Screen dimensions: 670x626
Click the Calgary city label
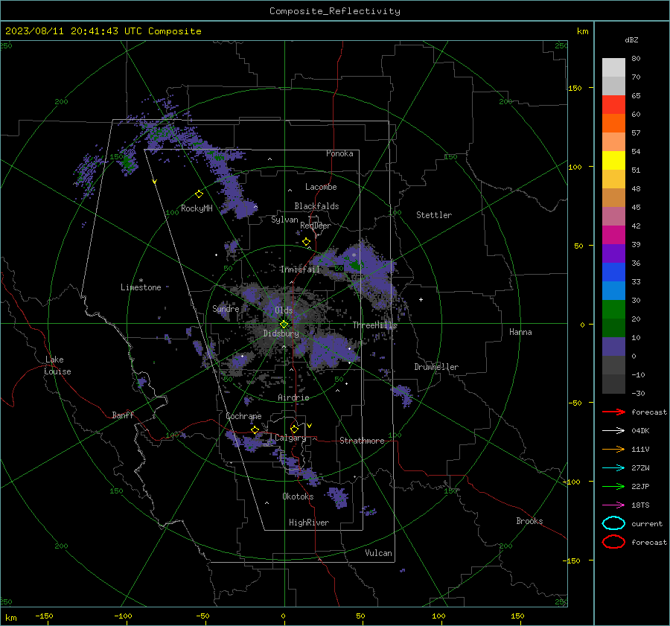290,438
